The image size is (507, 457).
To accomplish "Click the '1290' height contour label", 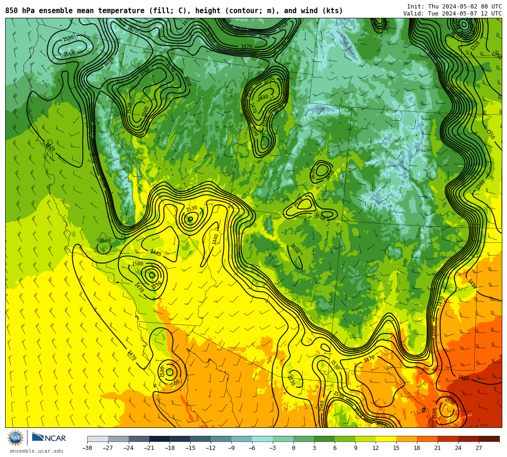I will (x=496, y=55).
